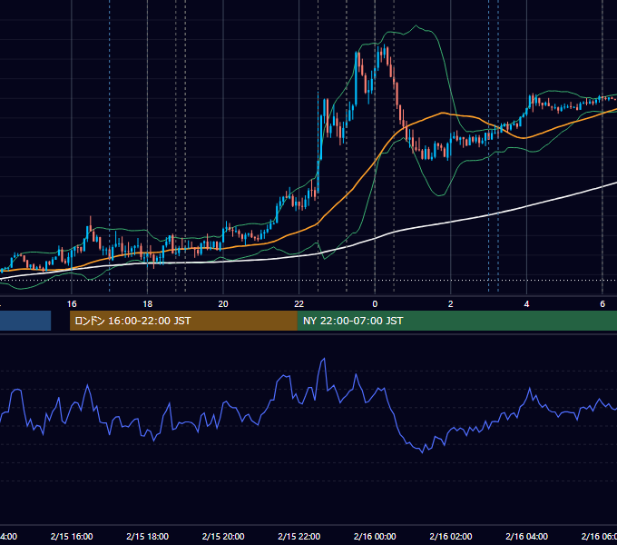Click the 2/15 20:00 time label

(223, 536)
